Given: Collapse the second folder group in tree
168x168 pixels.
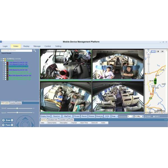Looking at the screenshot, I should (x=1, y=61).
